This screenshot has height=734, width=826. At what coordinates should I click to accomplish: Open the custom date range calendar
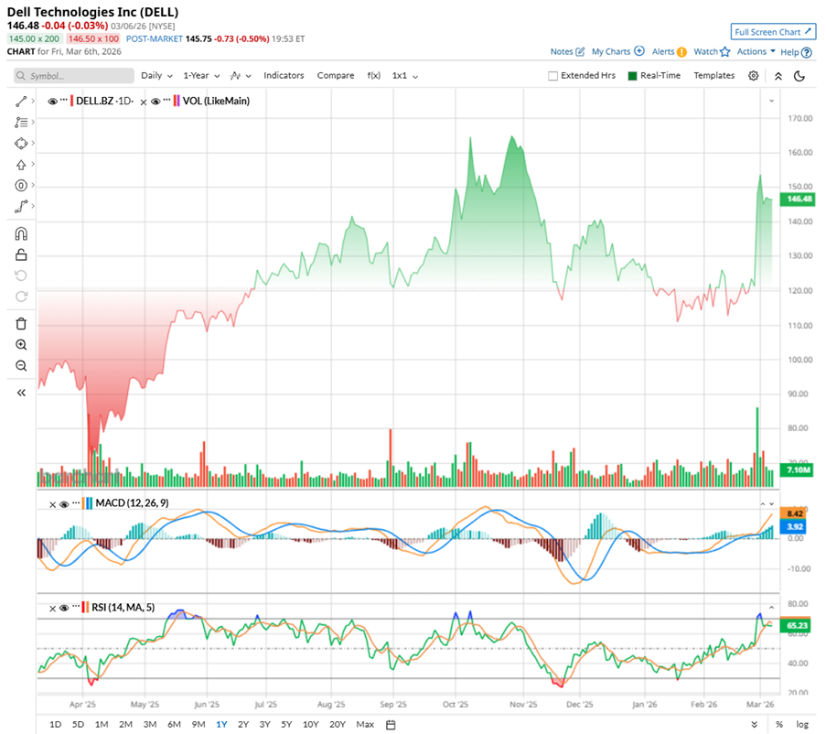pyautogui.click(x=391, y=725)
